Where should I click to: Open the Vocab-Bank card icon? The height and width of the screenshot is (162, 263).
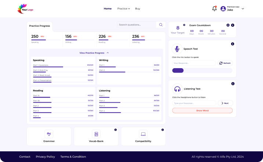click(96, 134)
